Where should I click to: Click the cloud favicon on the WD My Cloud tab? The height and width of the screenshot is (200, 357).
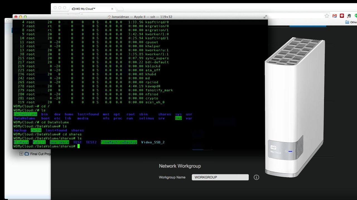pos(74,9)
